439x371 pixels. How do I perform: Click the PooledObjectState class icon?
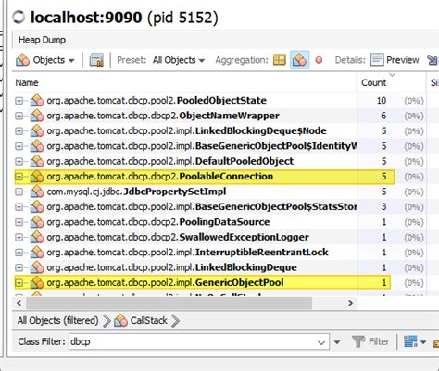click(37, 100)
